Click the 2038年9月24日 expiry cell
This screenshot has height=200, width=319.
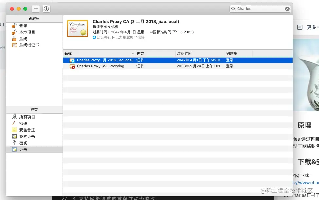tap(200, 66)
